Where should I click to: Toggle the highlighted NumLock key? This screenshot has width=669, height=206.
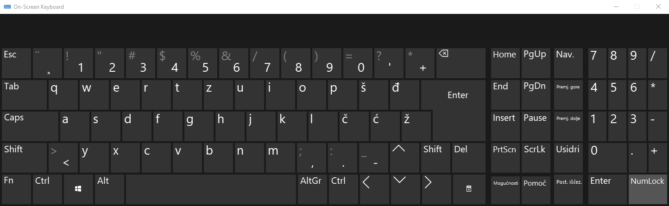click(x=647, y=189)
